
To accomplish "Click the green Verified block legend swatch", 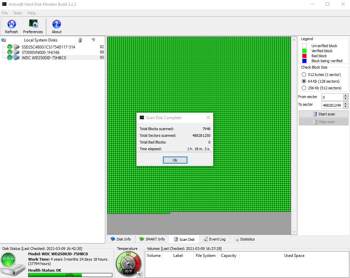I will click(304, 51).
